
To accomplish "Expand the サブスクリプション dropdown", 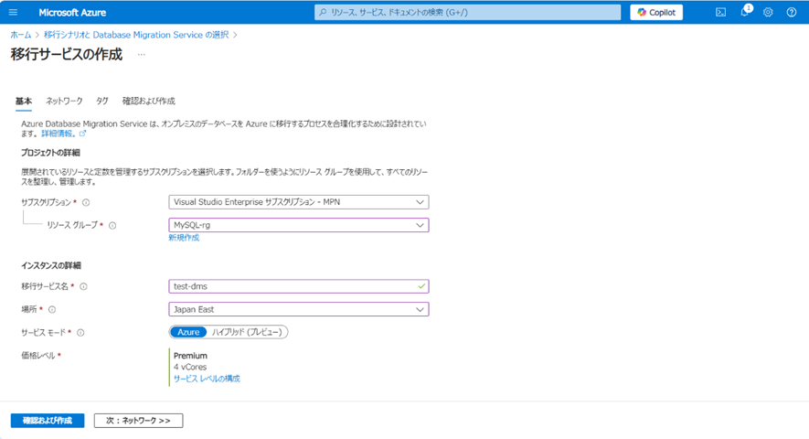I will click(298, 202).
